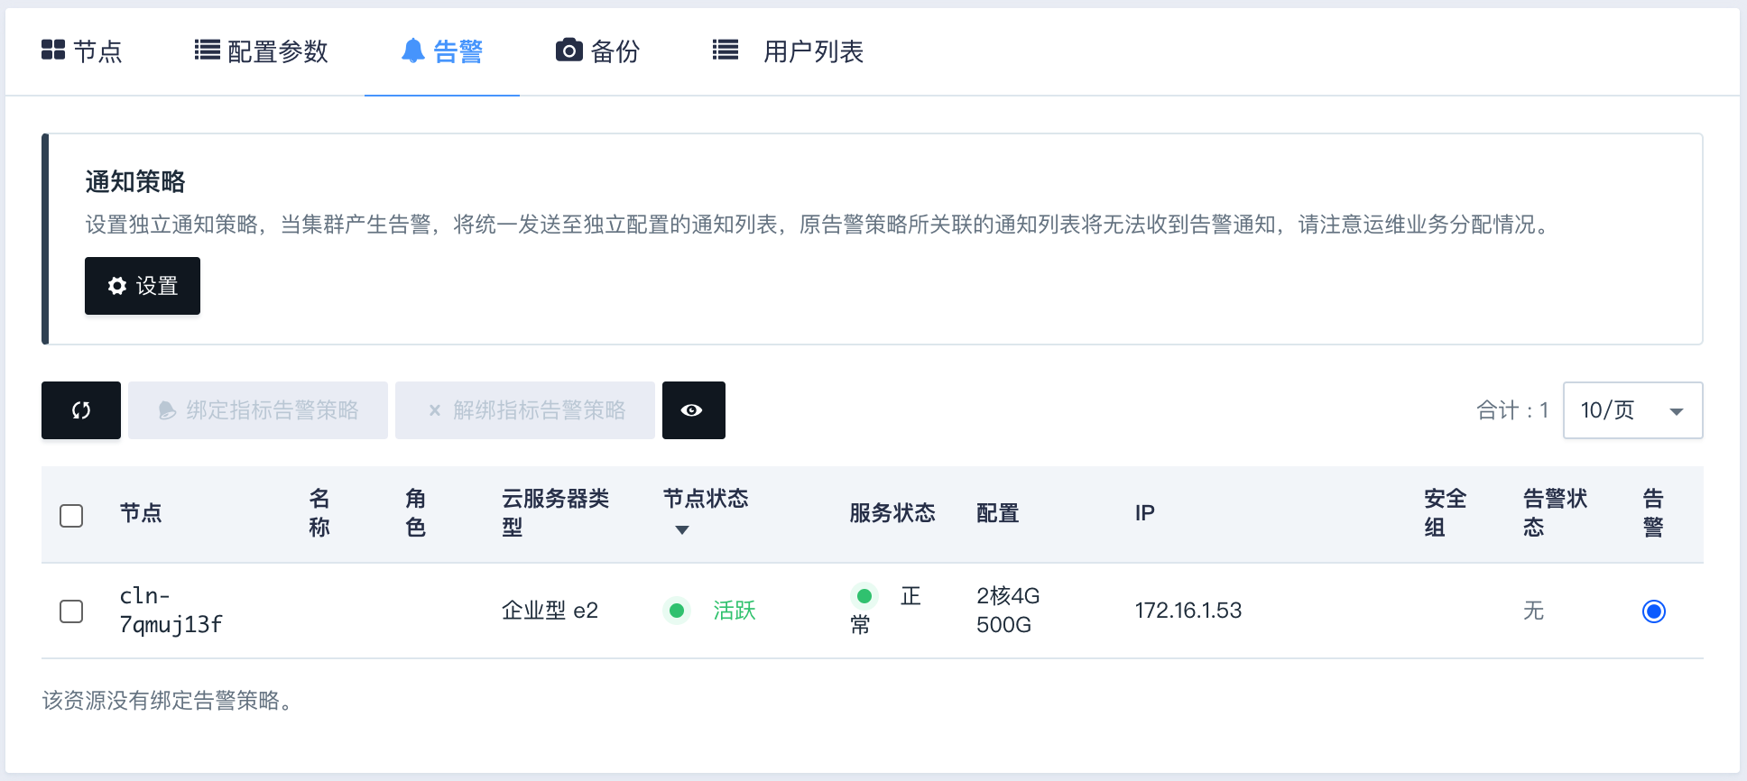1747x781 pixels.
Task: Click the 云服务器类型 column header
Action: tap(556, 513)
